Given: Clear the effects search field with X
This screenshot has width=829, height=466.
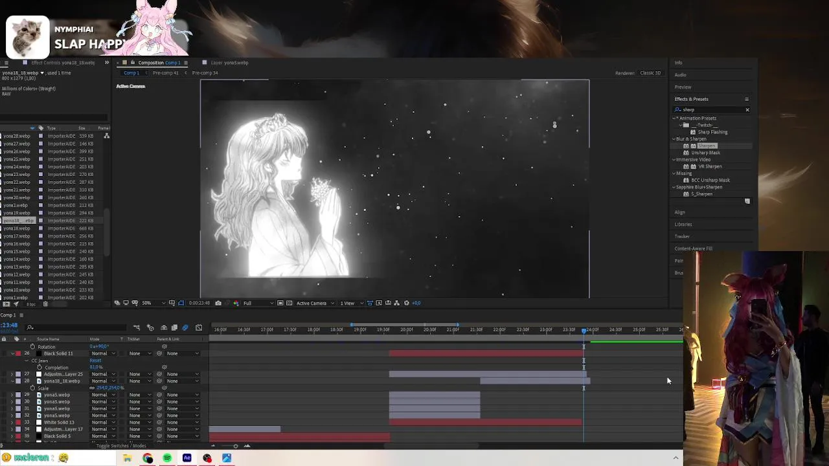Looking at the screenshot, I should 747,110.
